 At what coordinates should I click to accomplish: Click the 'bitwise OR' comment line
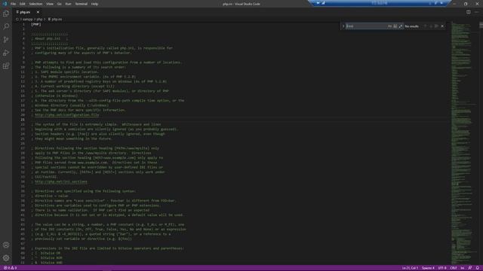(x=47, y=253)
